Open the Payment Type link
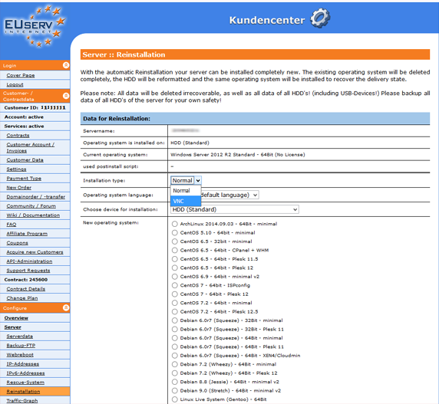The image size is (439, 404). [24, 179]
